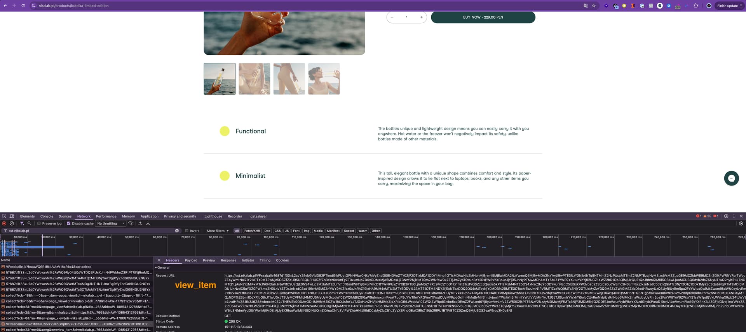Open the chat support bubble
This screenshot has height=332, width=746.
click(x=731, y=178)
